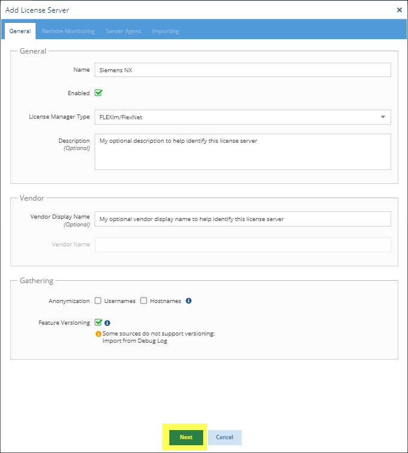Toggle the Enabled checkbox
The image size is (408, 453).
coord(98,93)
